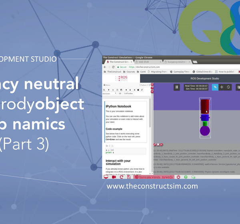This screenshot has height=224, width=240.
Task: Reload the page in Chrome
Action: [x=113, y=67]
